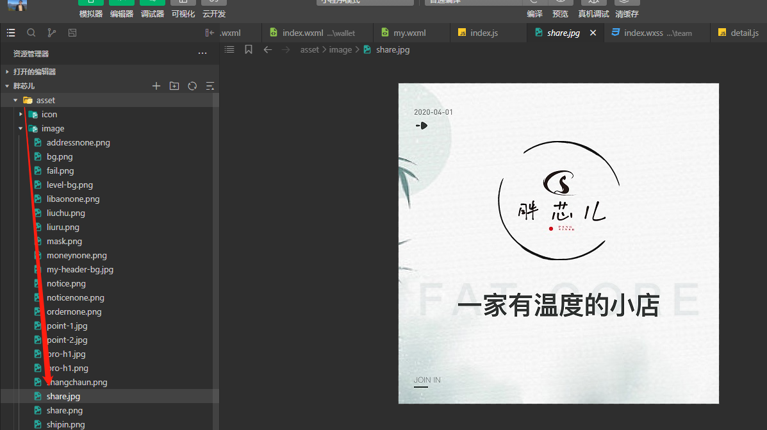
Task: Collapse all folders in explorer
Action: 210,86
